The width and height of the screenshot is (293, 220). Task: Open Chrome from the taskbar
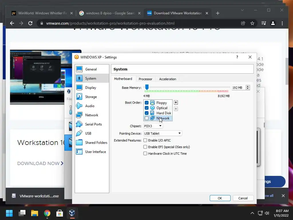click(47, 213)
